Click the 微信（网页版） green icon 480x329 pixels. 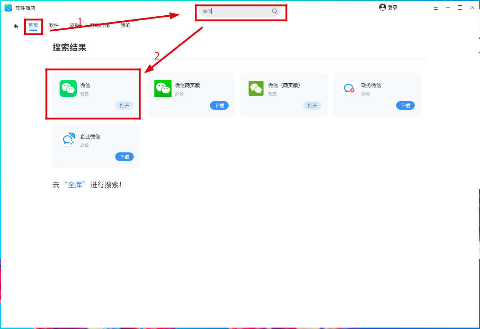click(x=256, y=88)
